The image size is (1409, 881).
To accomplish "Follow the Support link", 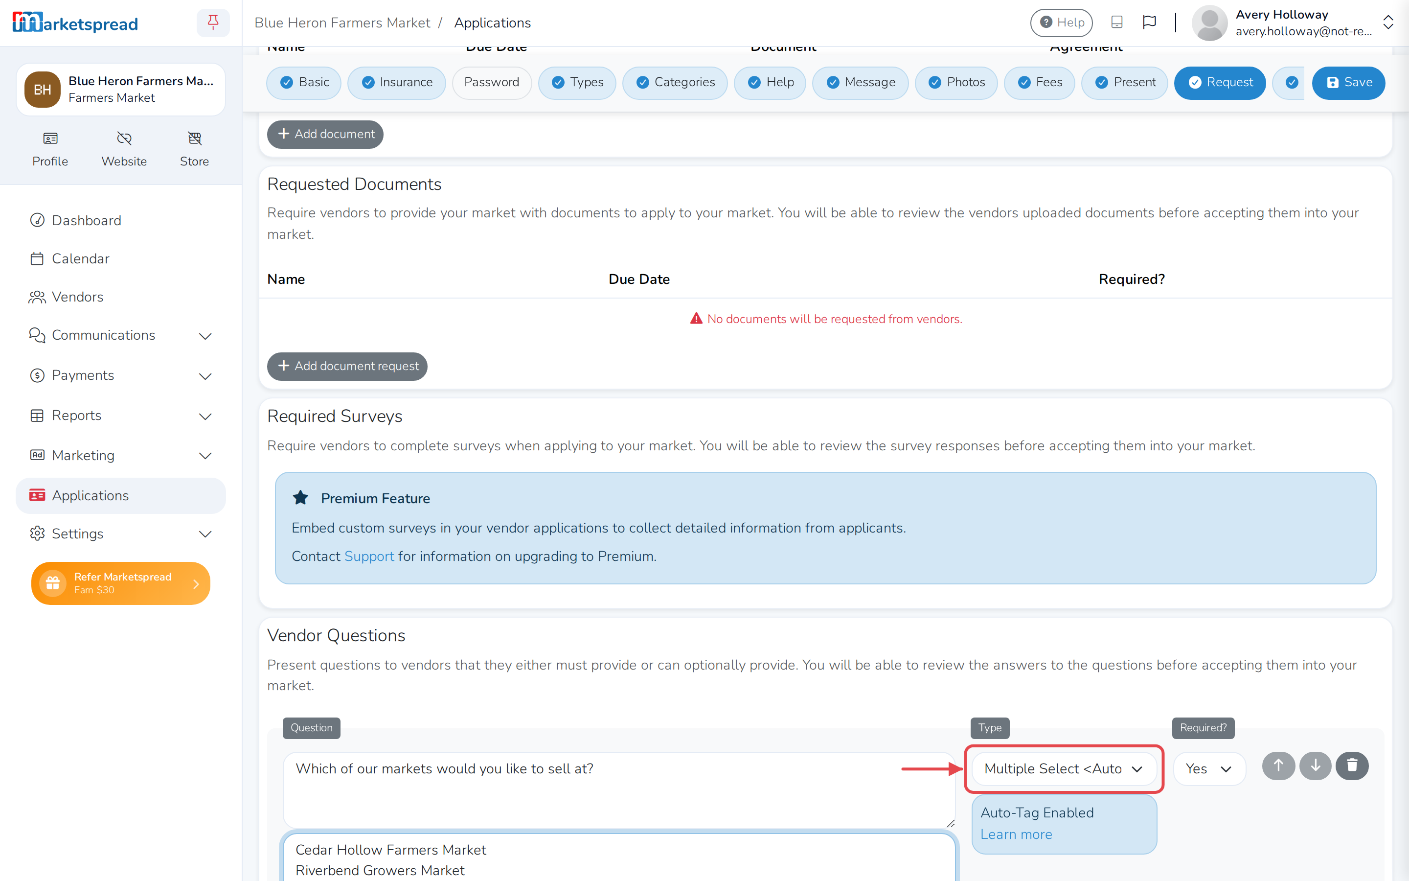I will tap(369, 556).
